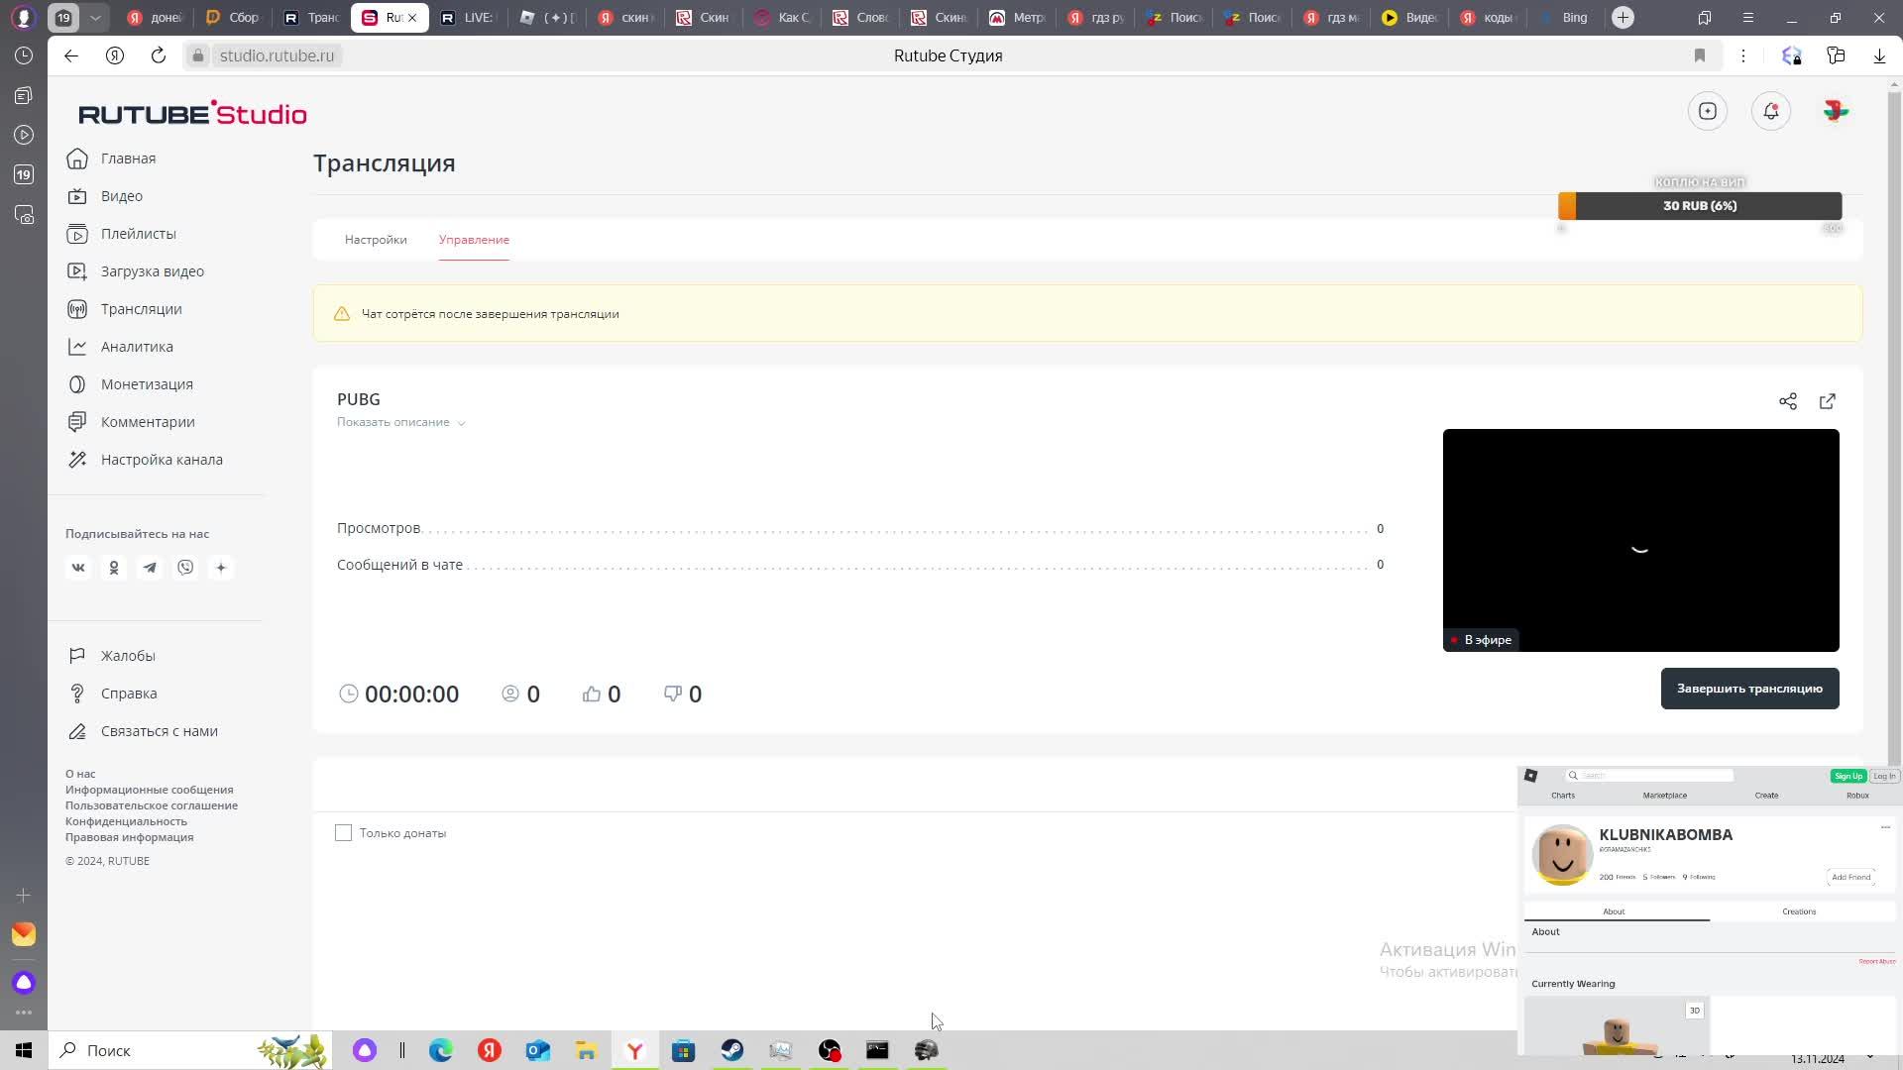Viewport: 1903px width, 1070px height.
Task: Open the tab list dropdown arrow
Action: (x=95, y=18)
